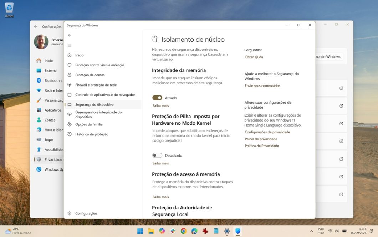Screen dimensions: 378x237
Task: Open Google Chrome from taskbar
Action: point(183,231)
